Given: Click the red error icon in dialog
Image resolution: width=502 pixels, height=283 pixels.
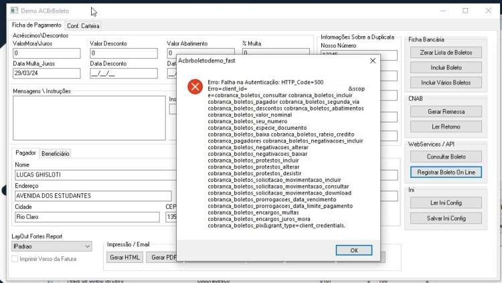Looking at the screenshot, I should [x=195, y=87].
